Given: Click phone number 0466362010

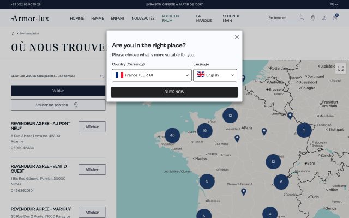Looking at the screenshot, I should click(x=22, y=191).
